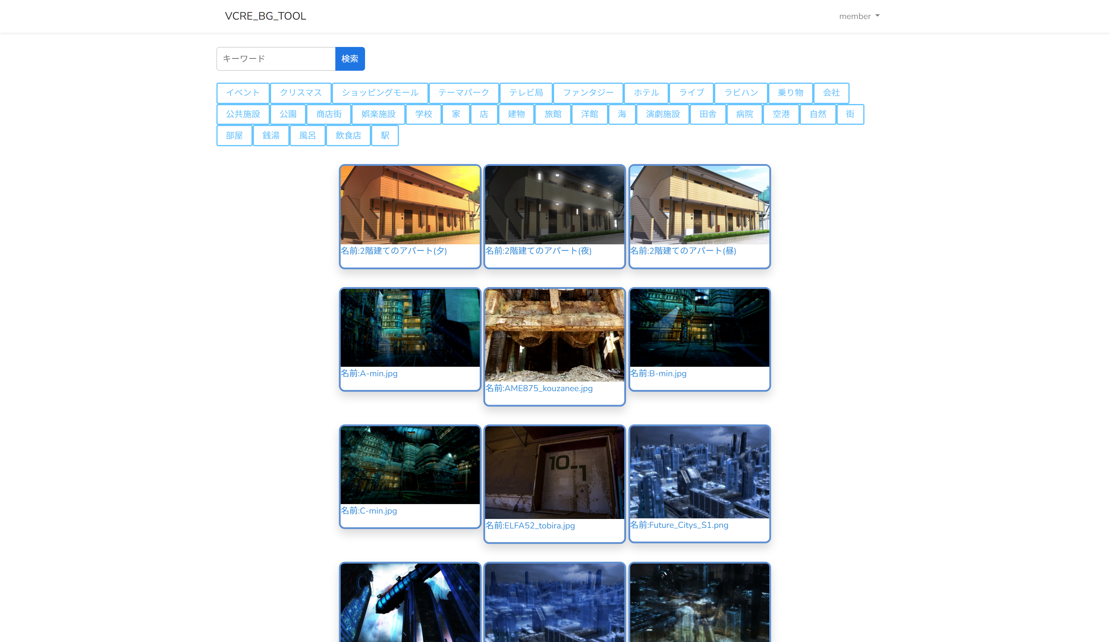This screenshot has width=1110, height=642.
Task: Filter by the 学校 category
Action: [423, 114]
